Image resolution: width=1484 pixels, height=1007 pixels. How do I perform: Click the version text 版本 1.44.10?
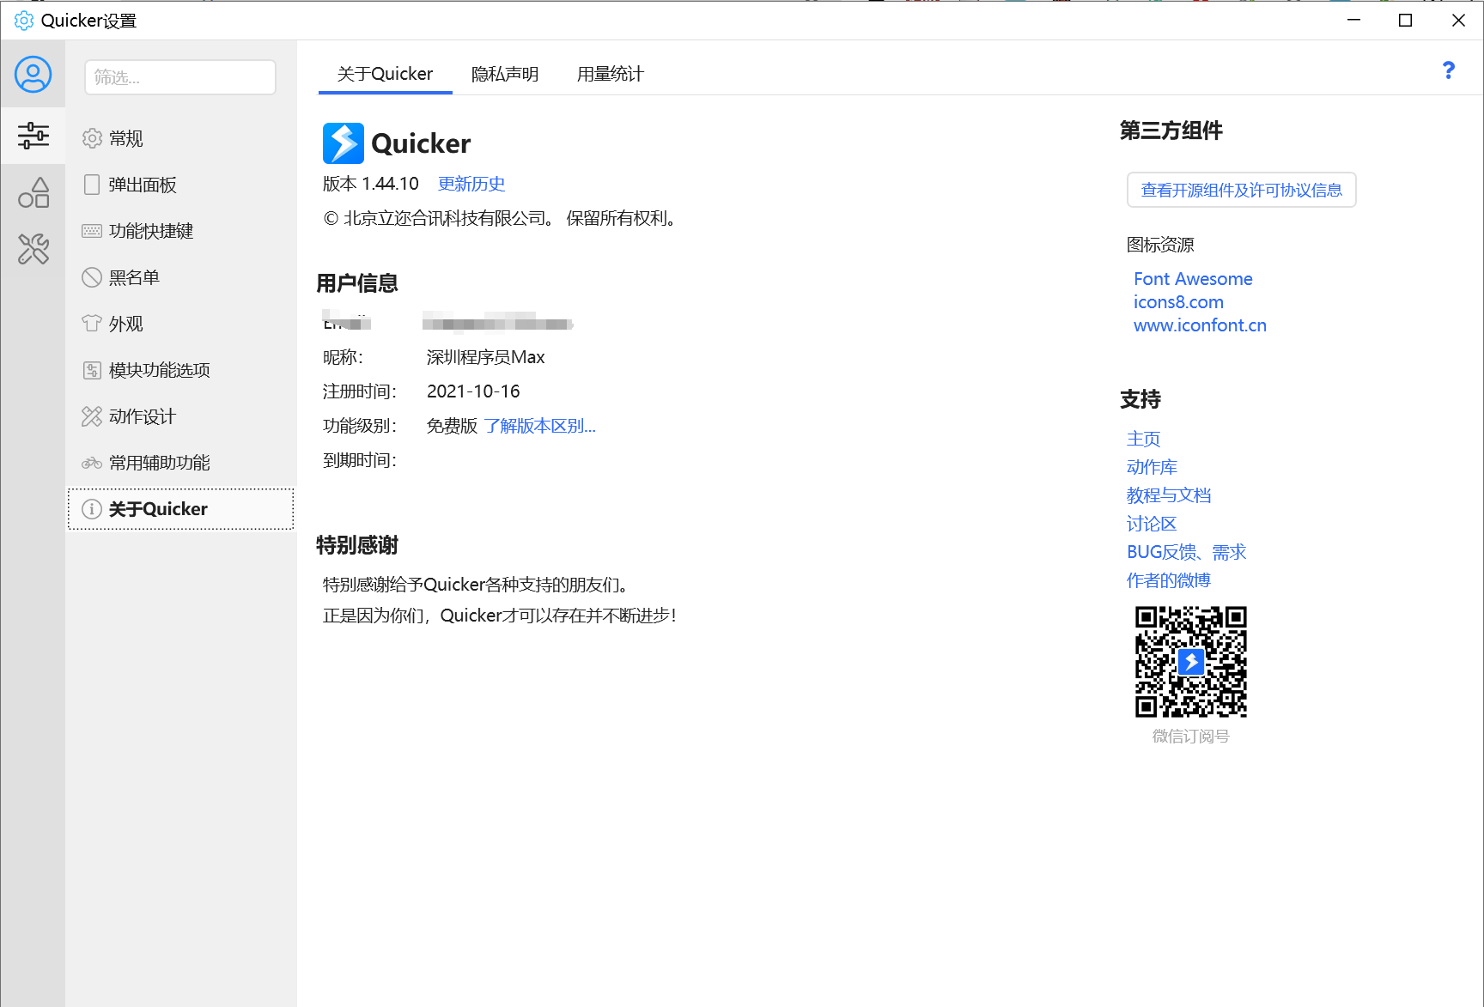click(x=371, y=184)
